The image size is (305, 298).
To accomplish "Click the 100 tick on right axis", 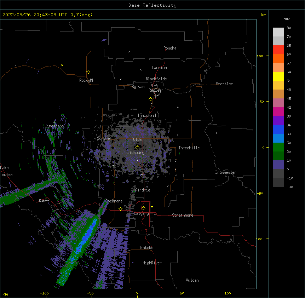I will pos(260,56).
